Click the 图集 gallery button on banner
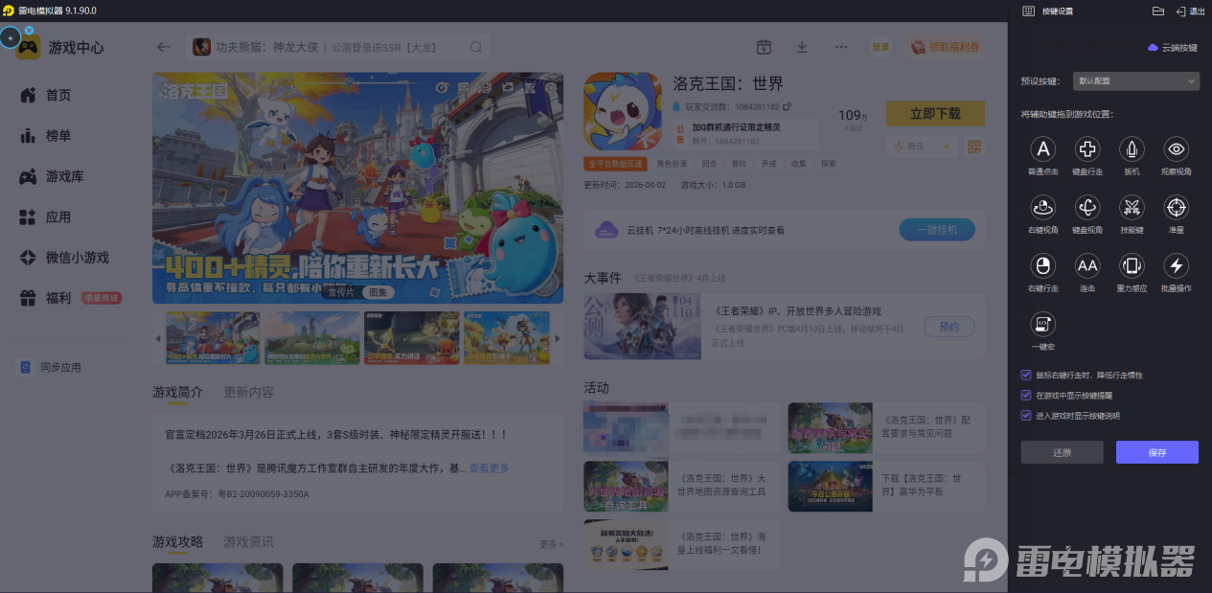Screen dimensions: 1212x593 [377, 292]
